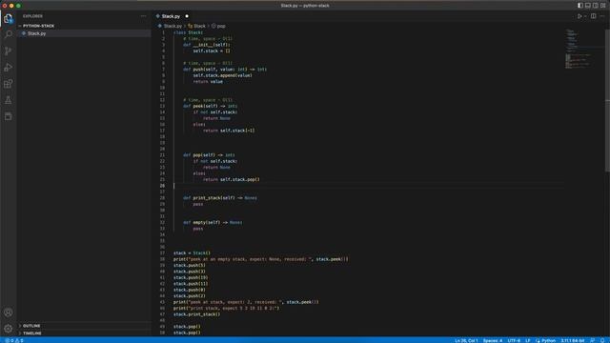Click the 'def print_stack(self)' line
610x343 pixels.
click(220, 198)
